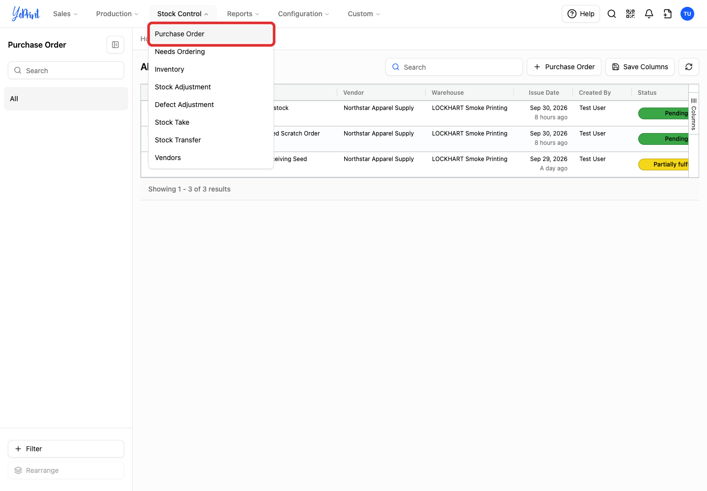Select Purchase Order from the dropdown

click(x=211, y=34)
